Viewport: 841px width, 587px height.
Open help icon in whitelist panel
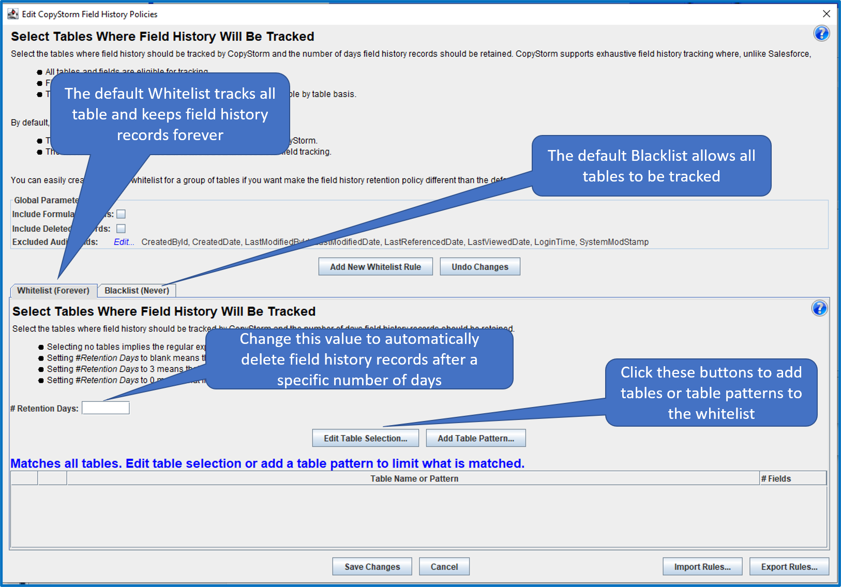click(819, 309)
